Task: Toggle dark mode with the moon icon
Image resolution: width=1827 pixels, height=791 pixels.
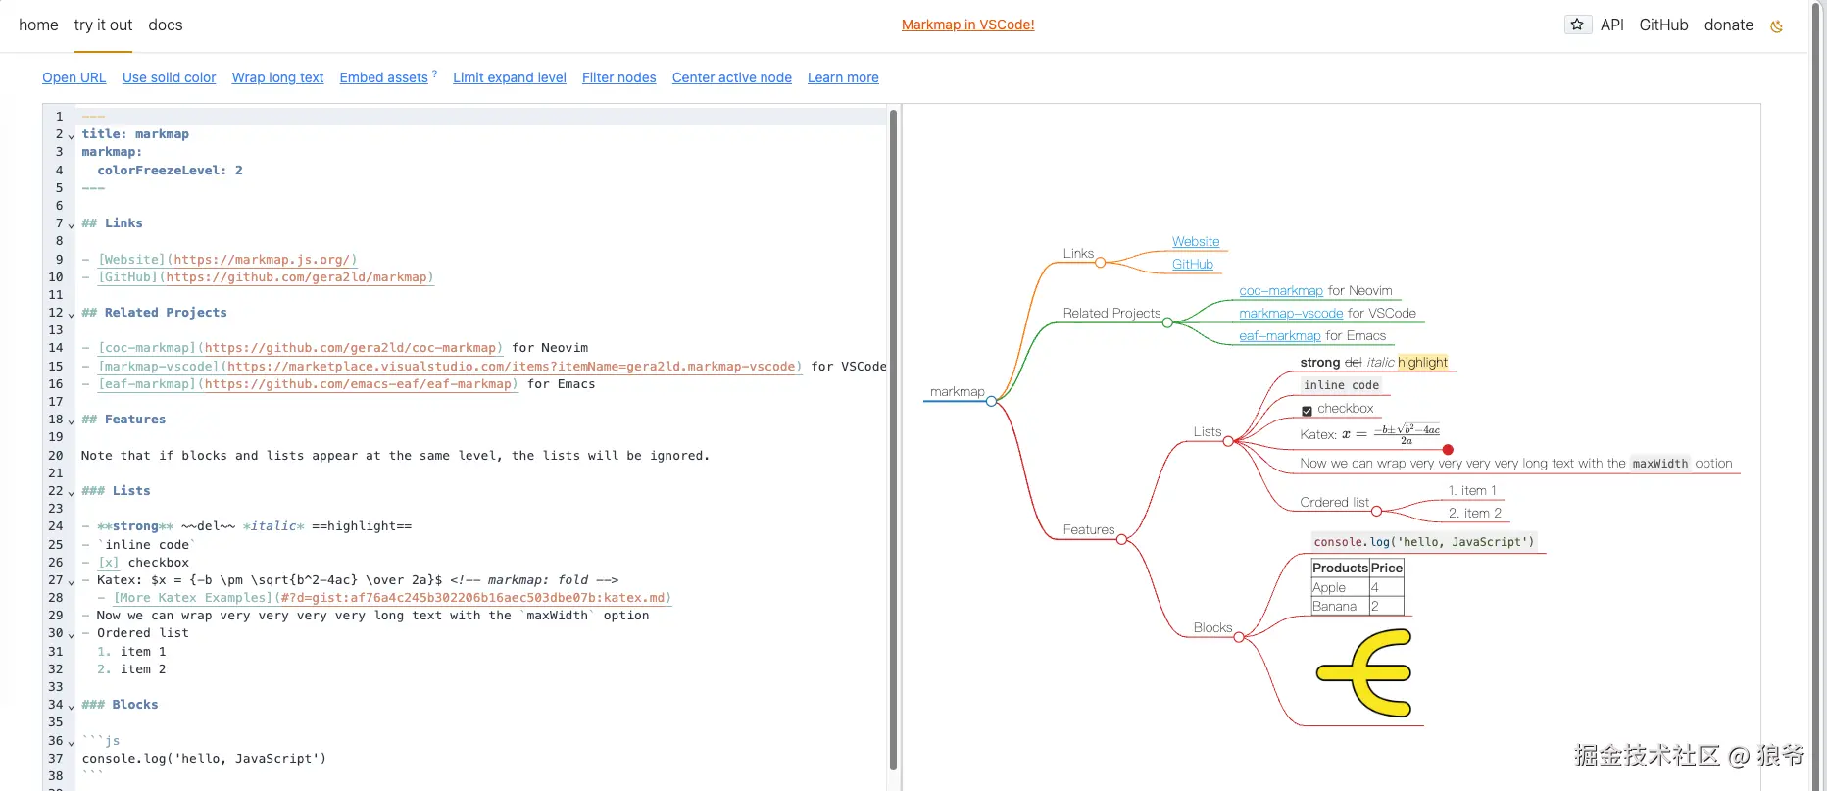Action: click(1776, 25)
